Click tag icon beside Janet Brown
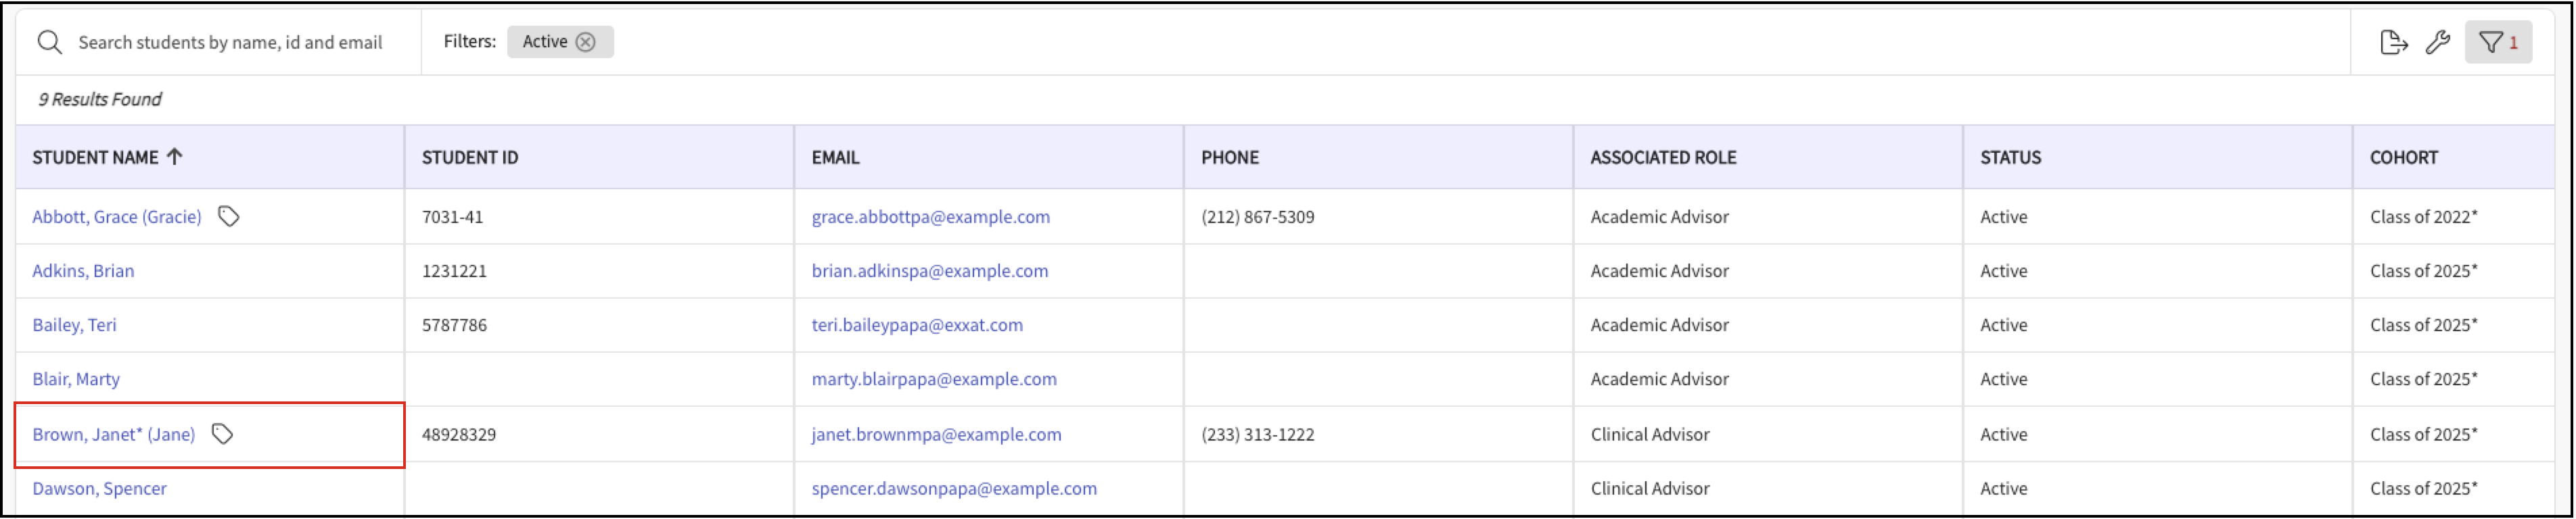This screenshot has width=2576, height=519. (223, 434)
